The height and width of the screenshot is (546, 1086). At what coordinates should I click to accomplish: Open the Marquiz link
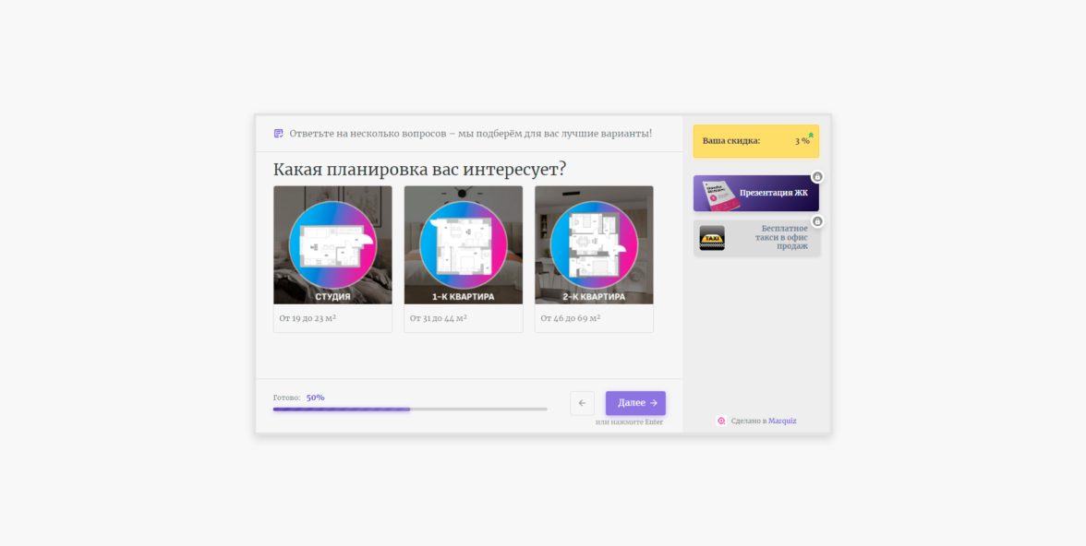[x=782, y=421]
